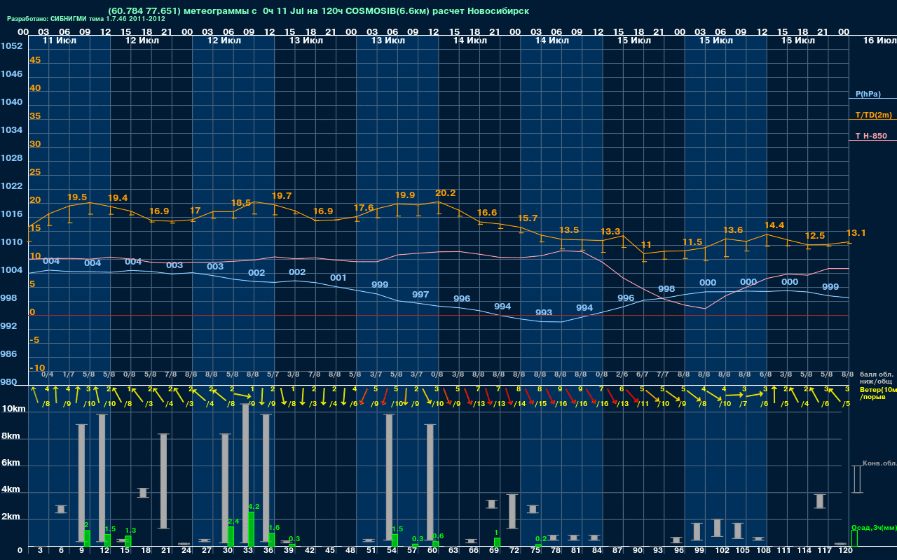This screenshot has width=897, height=560.
Task: Click the temperature value 14.4
Action: pyautogui.click(x=774, y=225)
